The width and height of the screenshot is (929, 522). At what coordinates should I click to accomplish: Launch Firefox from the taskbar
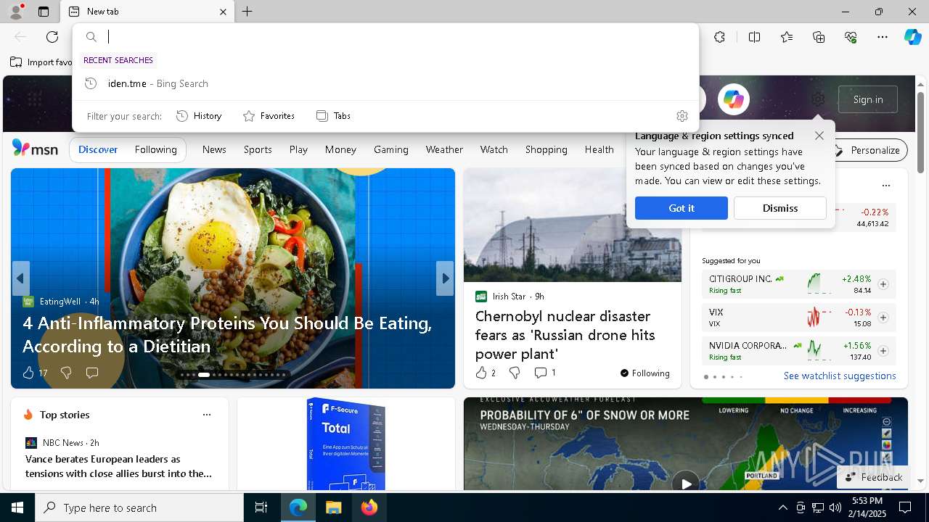(369, 507)
